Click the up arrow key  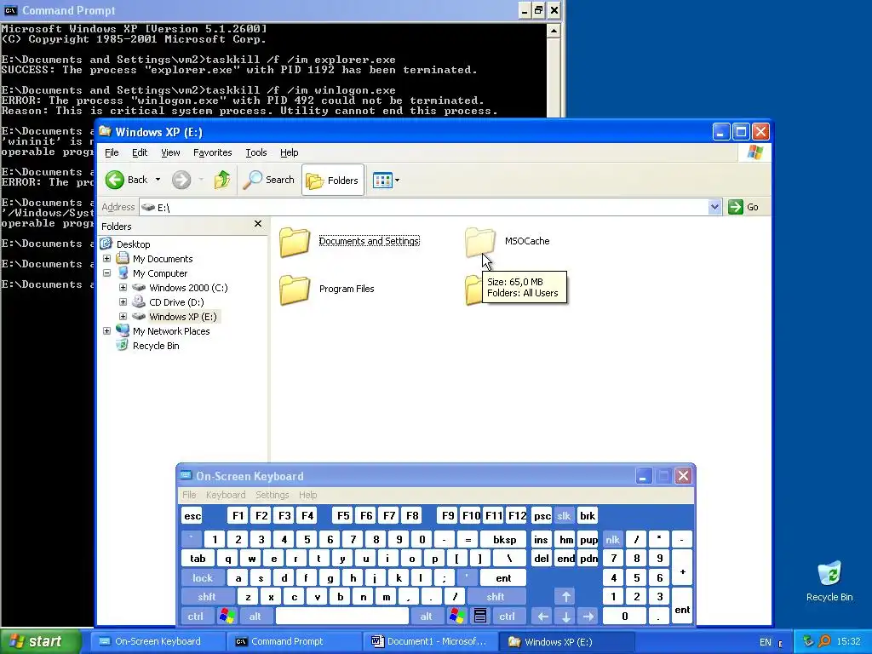click(x=565, y=597)
